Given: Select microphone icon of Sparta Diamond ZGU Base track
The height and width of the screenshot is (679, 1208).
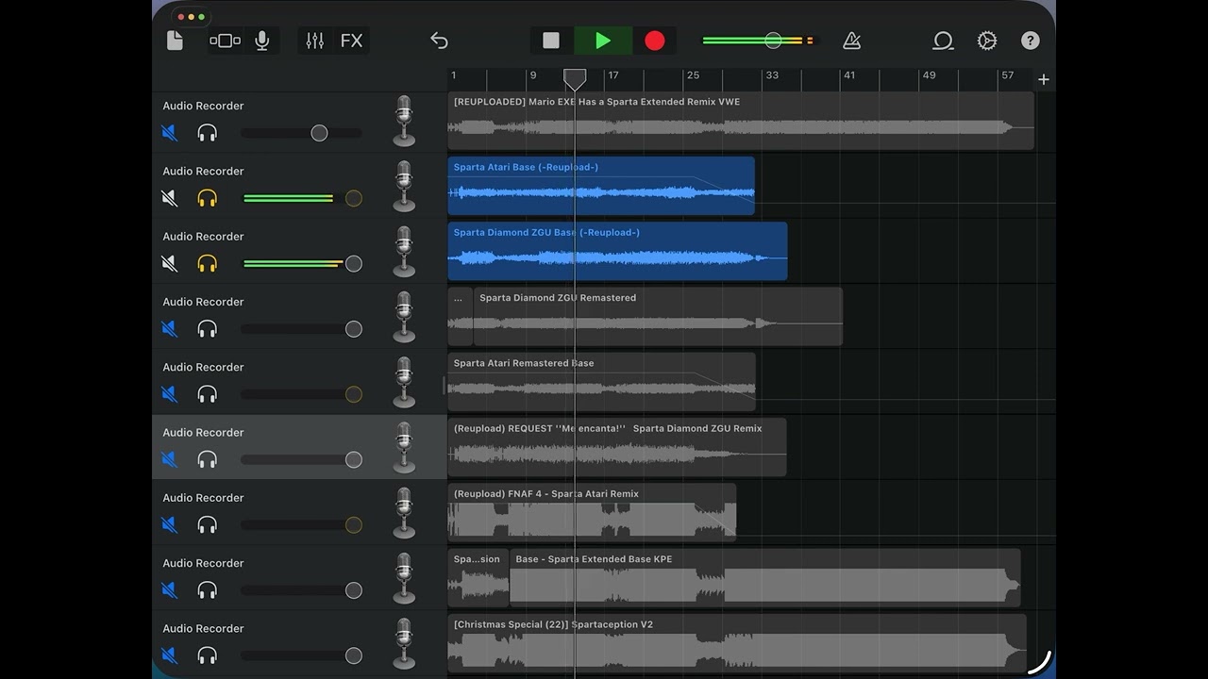Looking at the screenshot, I should [404, 252].
